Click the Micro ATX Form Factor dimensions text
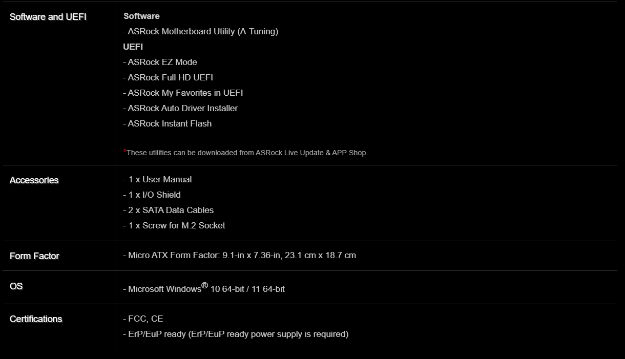Image resolution: width=625 pixels, height=359 pixels. point(240,255)
